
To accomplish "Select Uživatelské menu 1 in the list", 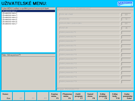I will pos(28,11).
